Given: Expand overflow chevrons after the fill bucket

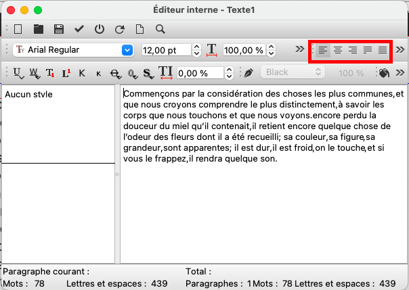Looking at the screenshot, I should point(400,72).
